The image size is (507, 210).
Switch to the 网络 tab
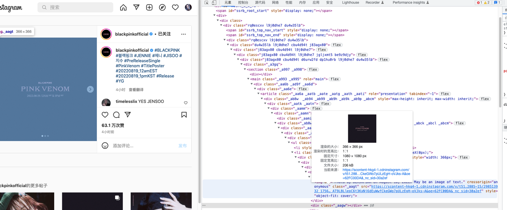click(x=275, y=2)
